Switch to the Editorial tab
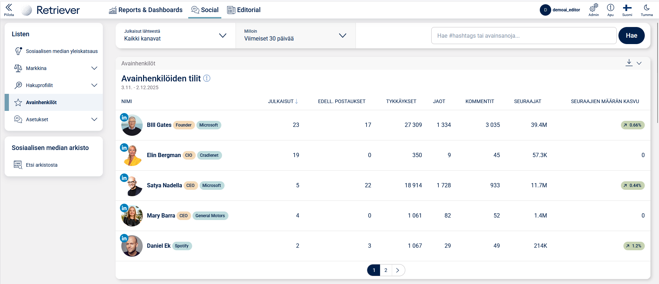 click(x=244, y=10)
